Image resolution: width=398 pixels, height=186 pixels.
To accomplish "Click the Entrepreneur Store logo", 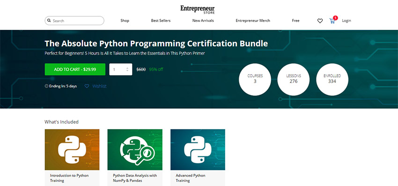I will tap(198, 9).
